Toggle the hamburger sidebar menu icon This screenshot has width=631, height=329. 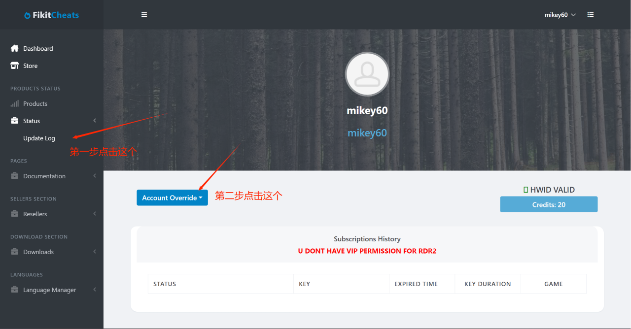click(x=144, y=15)
